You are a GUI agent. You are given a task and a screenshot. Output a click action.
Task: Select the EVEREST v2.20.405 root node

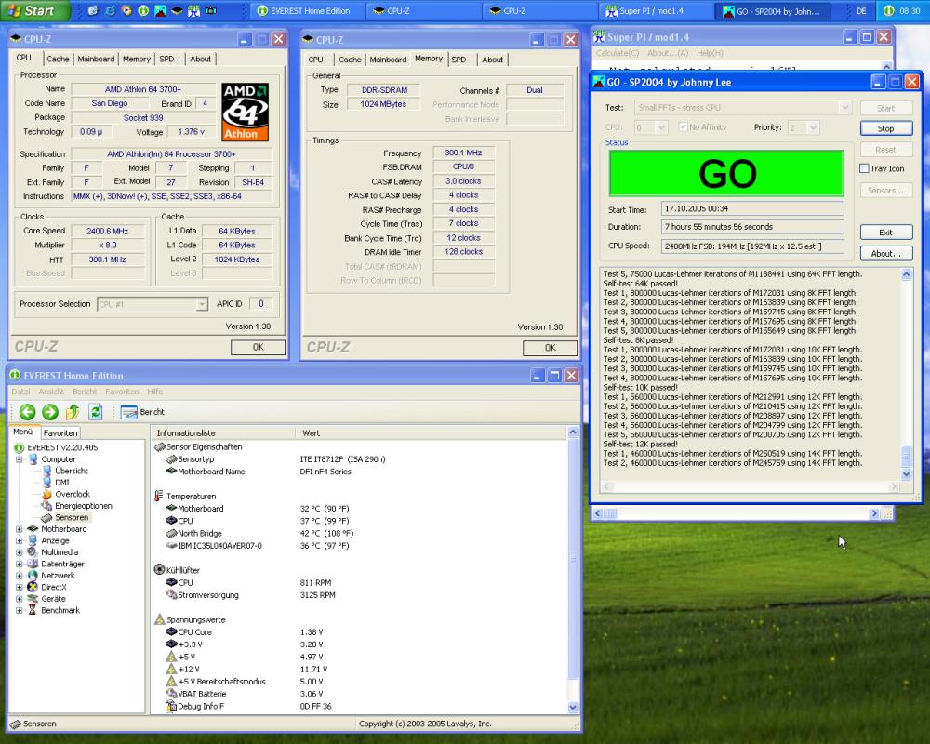click(x=62, y=447)
